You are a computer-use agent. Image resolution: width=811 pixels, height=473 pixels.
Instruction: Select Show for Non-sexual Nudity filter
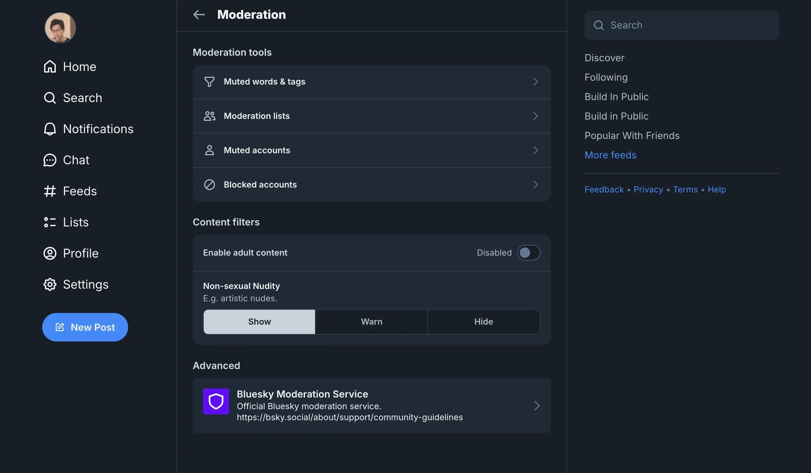click(x=259, y=321)
